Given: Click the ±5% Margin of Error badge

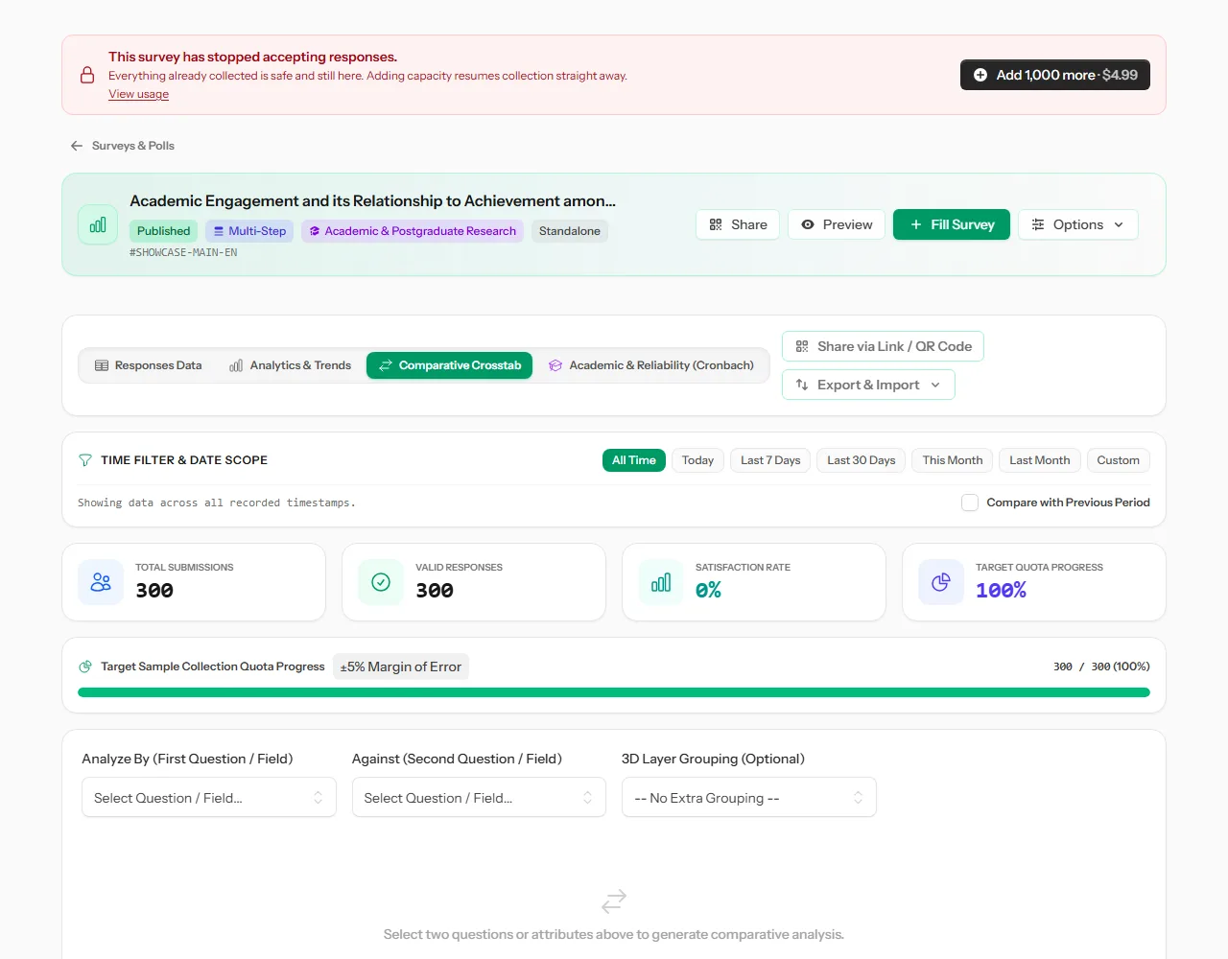Looking at the screenshot, I should pyautogui.click(x=401, y=667).
